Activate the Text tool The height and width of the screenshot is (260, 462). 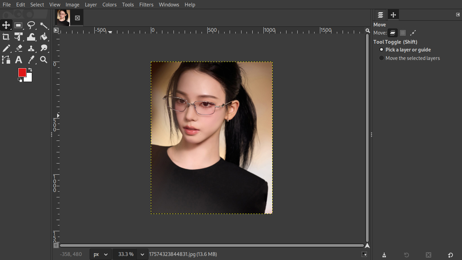tap(19, 60)
